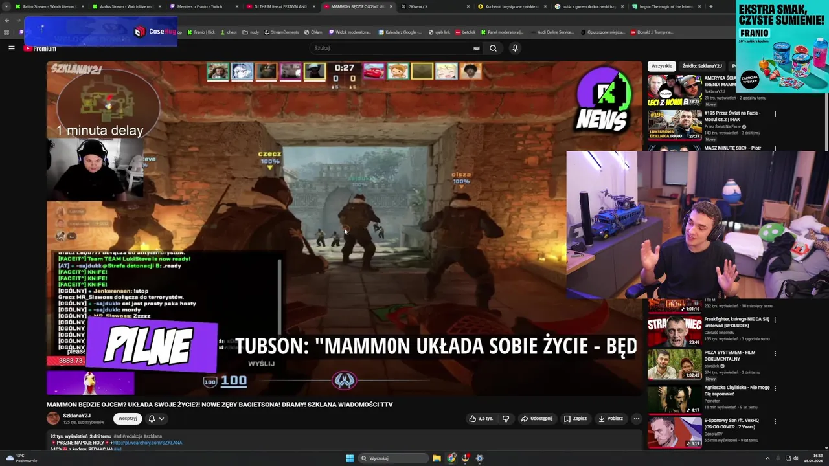Screen dimensions: 829x466
Task: Start voice search with microphone icon
Action: (x=515, y=48)
